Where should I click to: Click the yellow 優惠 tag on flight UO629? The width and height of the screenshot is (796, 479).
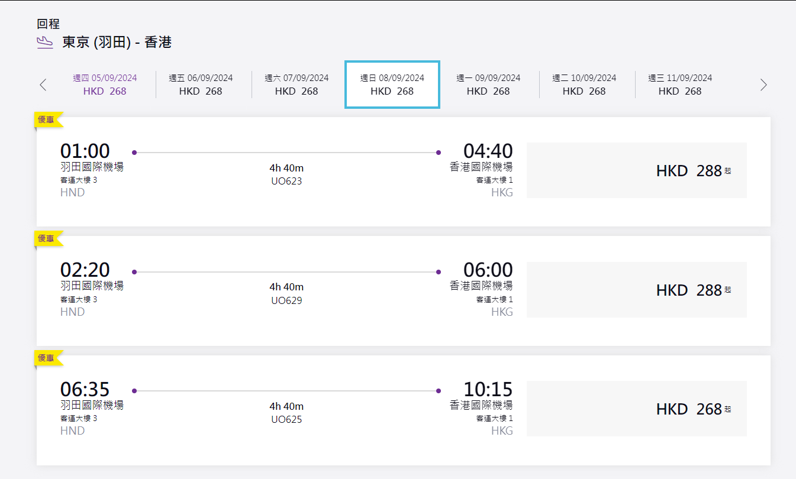[x=47, y=239]
